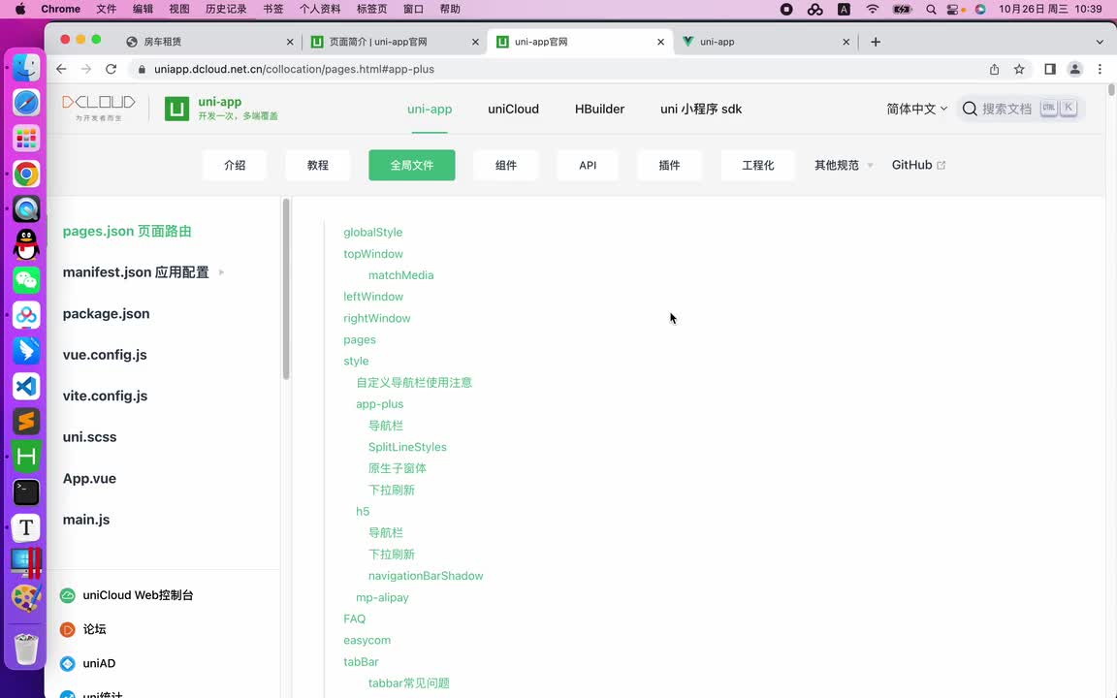This screenshot has width=1117, height=698.
Task: Open the 介绍 section button
Action: click(x=235, y=165)
